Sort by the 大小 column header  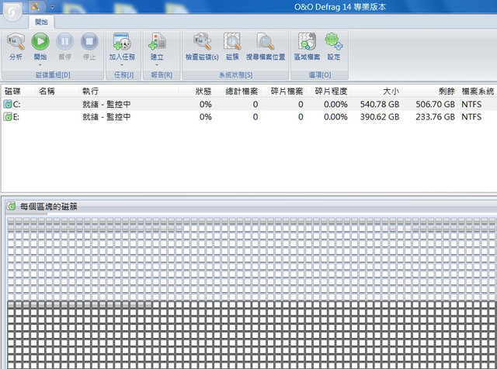pyautogui.click(x=377, y=91)
